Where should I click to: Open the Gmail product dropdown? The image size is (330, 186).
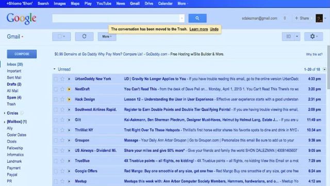click(15, 37)
